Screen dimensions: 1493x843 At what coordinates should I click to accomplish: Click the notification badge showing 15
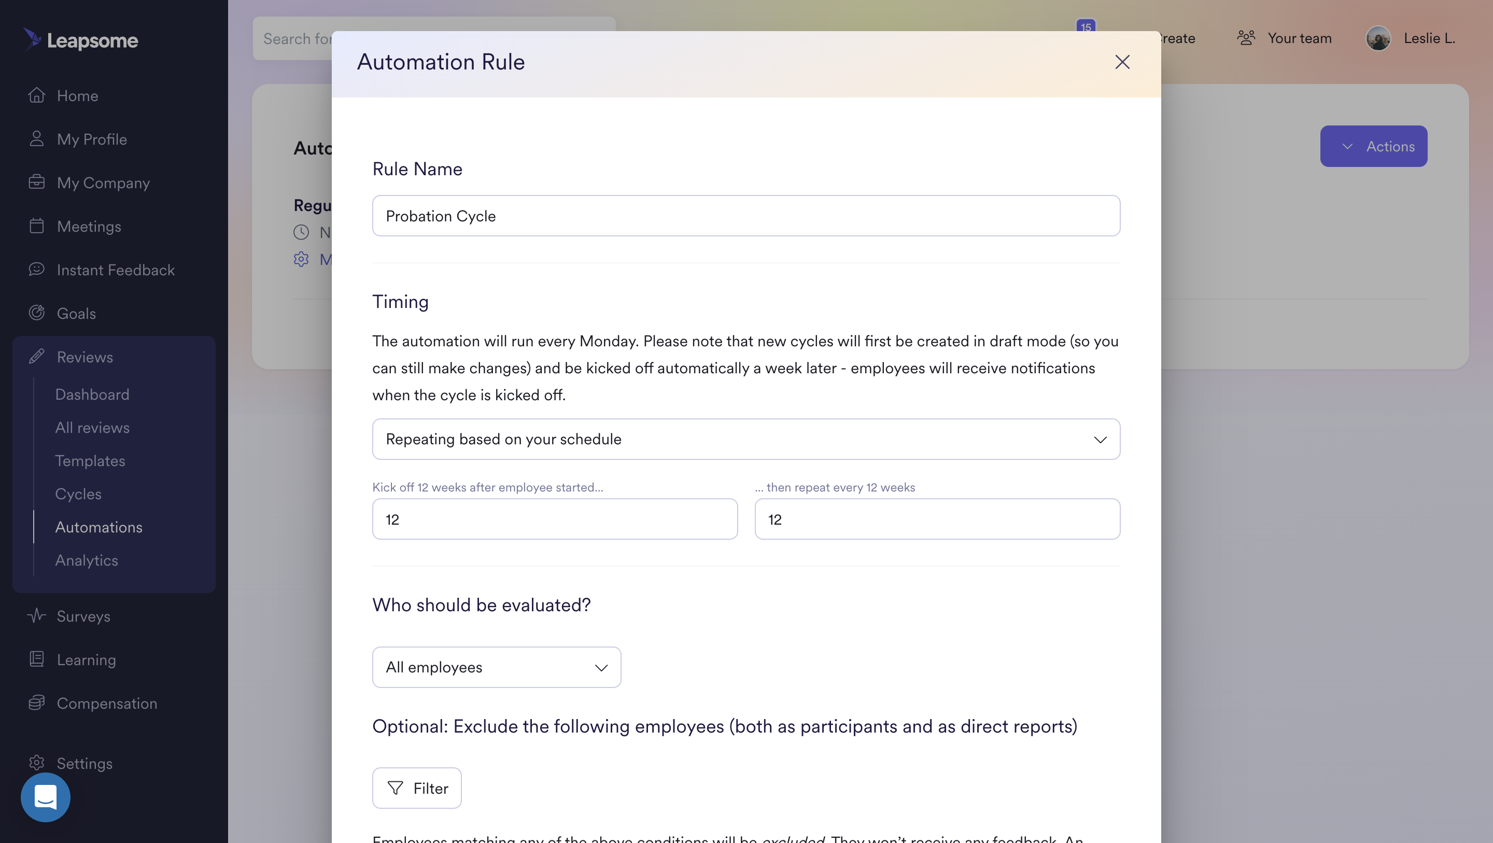(1086, 26)
